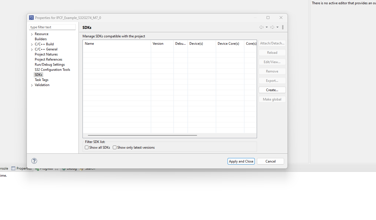Switch to Properties tab in bottom panel
376x220 pixels.
(x=21, y=168)
